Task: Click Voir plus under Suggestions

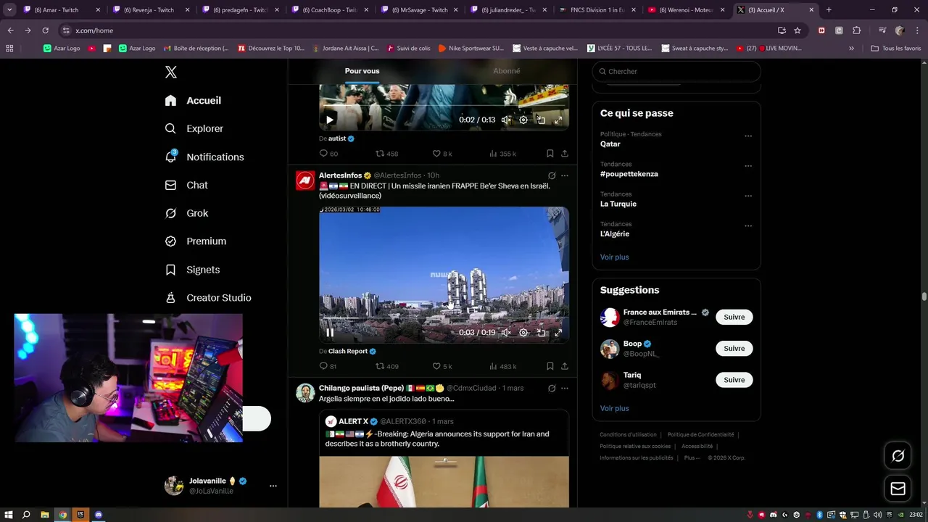Action: [x=614, y=409]
